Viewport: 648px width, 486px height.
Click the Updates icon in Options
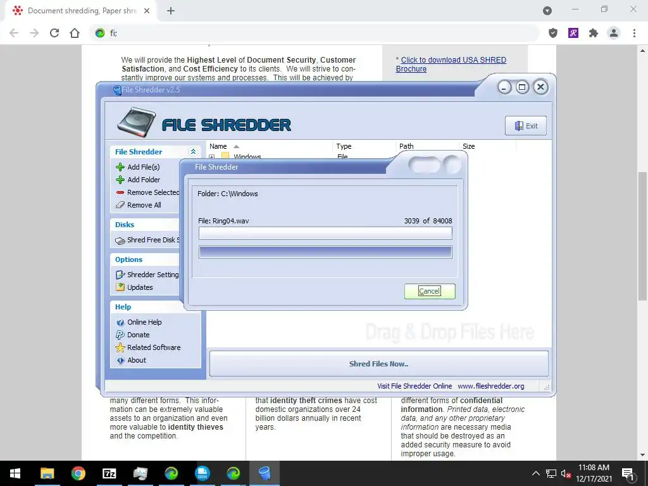pyautogui.click(x=120, y=287)
